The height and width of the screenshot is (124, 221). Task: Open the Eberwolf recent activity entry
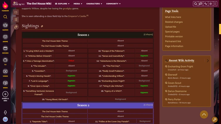(x=172, y=75)
